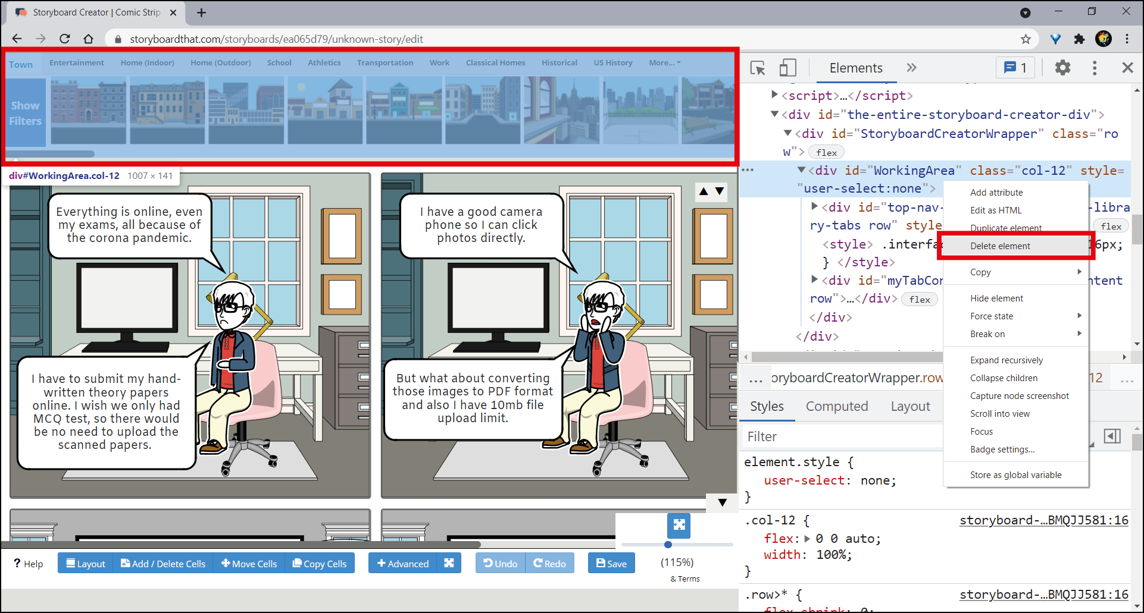Viewport: 1144px width, 613px height.
Task: Open the Chrome profile avatar
Action: (1104, 39)
